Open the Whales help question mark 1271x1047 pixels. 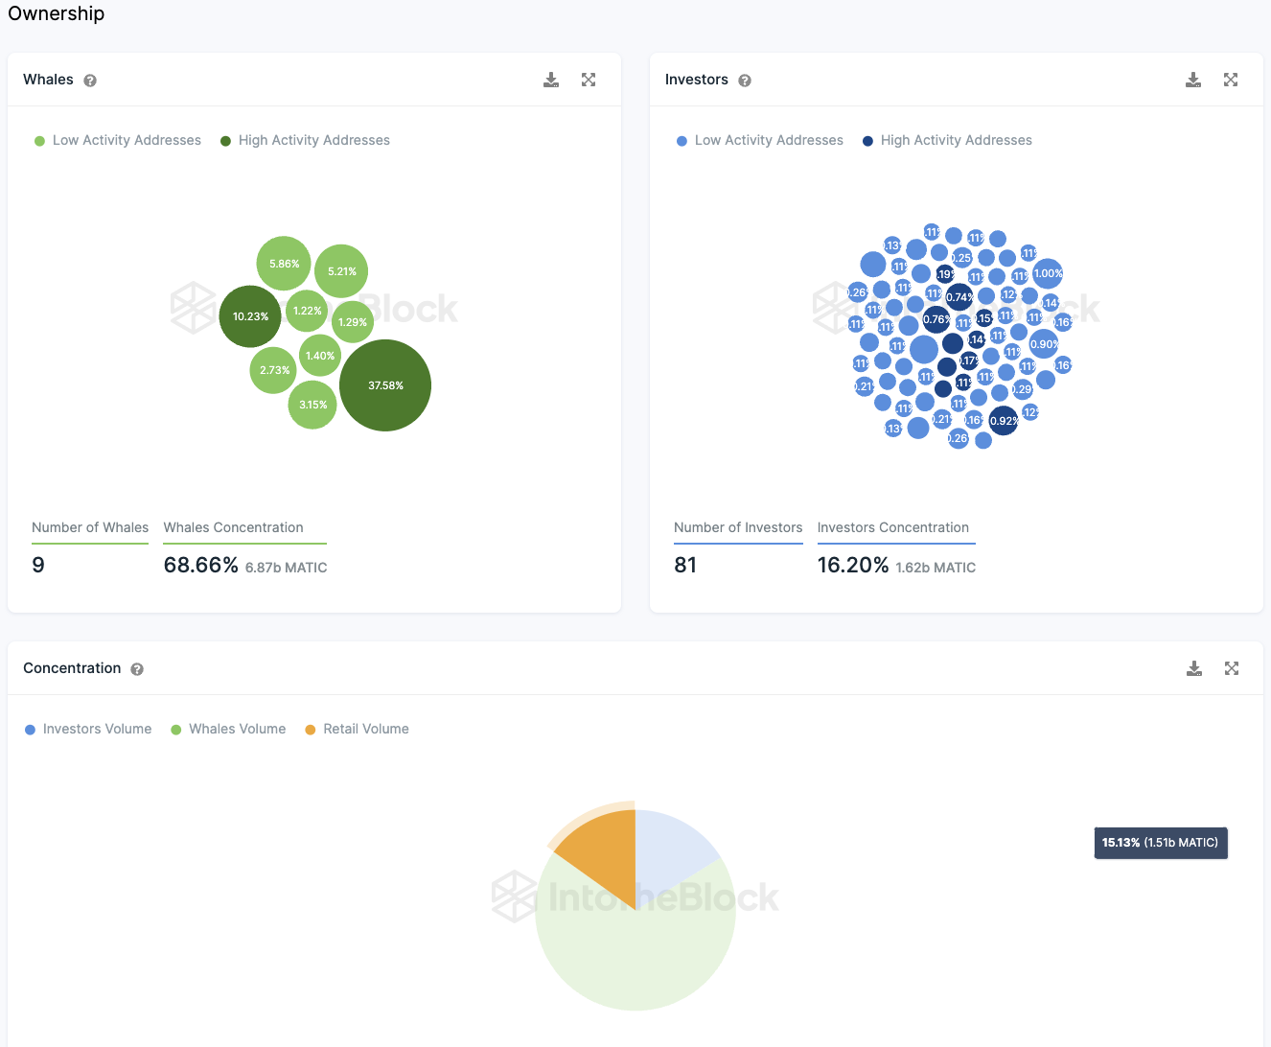coord(90,81)
